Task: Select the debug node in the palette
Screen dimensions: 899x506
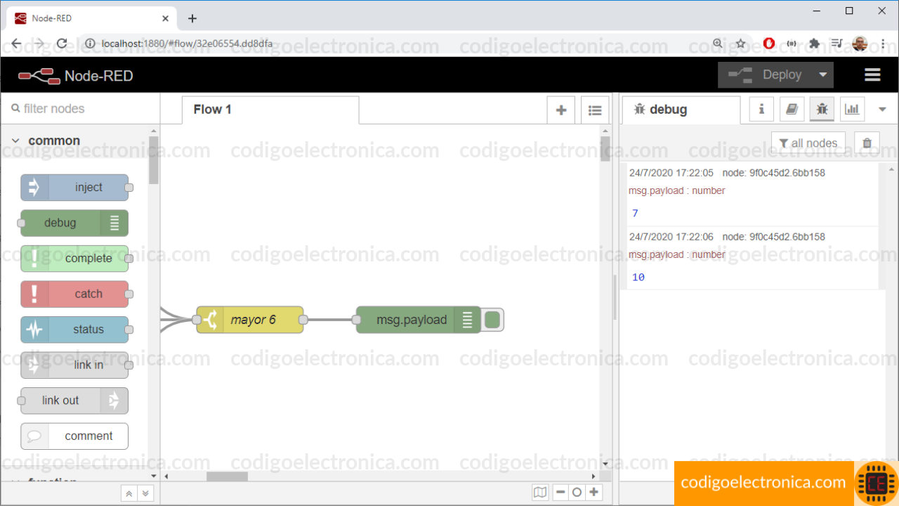Action: (74, 223)
